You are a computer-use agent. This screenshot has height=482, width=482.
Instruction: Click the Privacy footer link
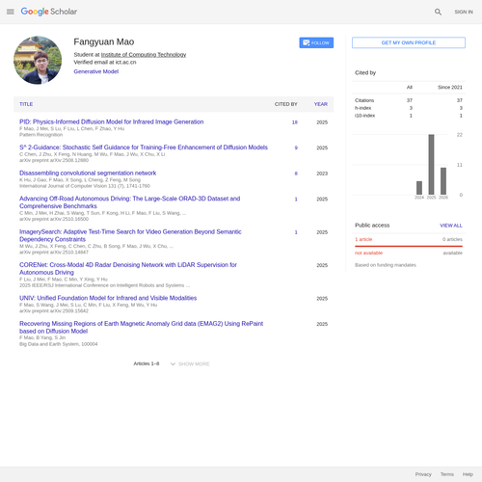coord(423,474)
